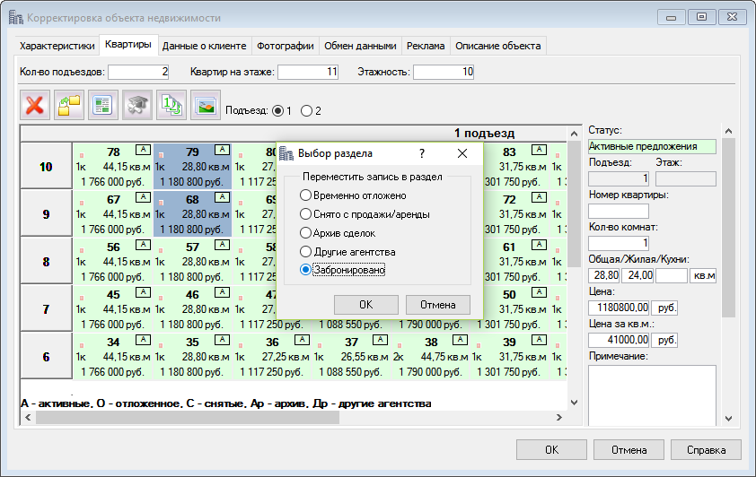Click the total area field 28,80
Screen dimensions: 756x477
click(x=604, y=276)
